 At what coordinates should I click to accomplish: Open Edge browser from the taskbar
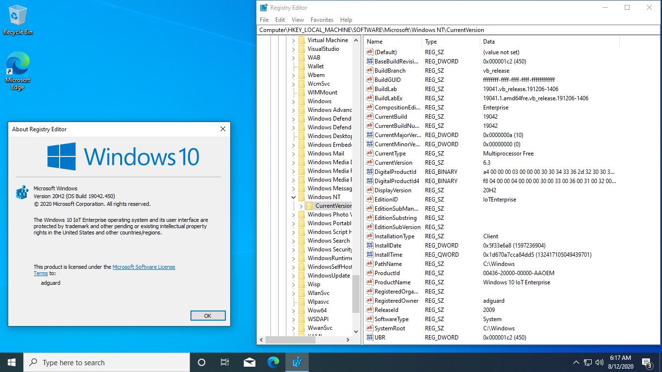(273, 362)
